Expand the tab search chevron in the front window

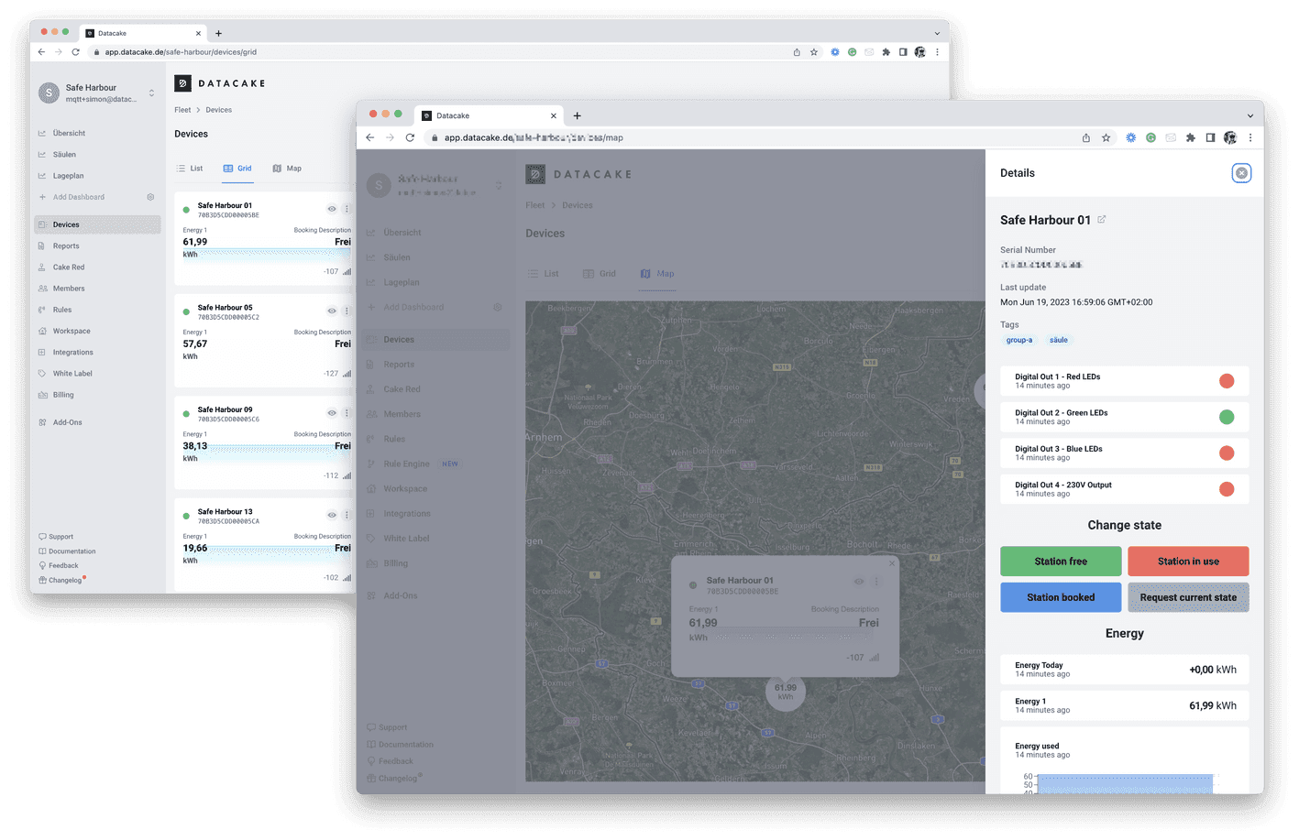(1250, 115)
